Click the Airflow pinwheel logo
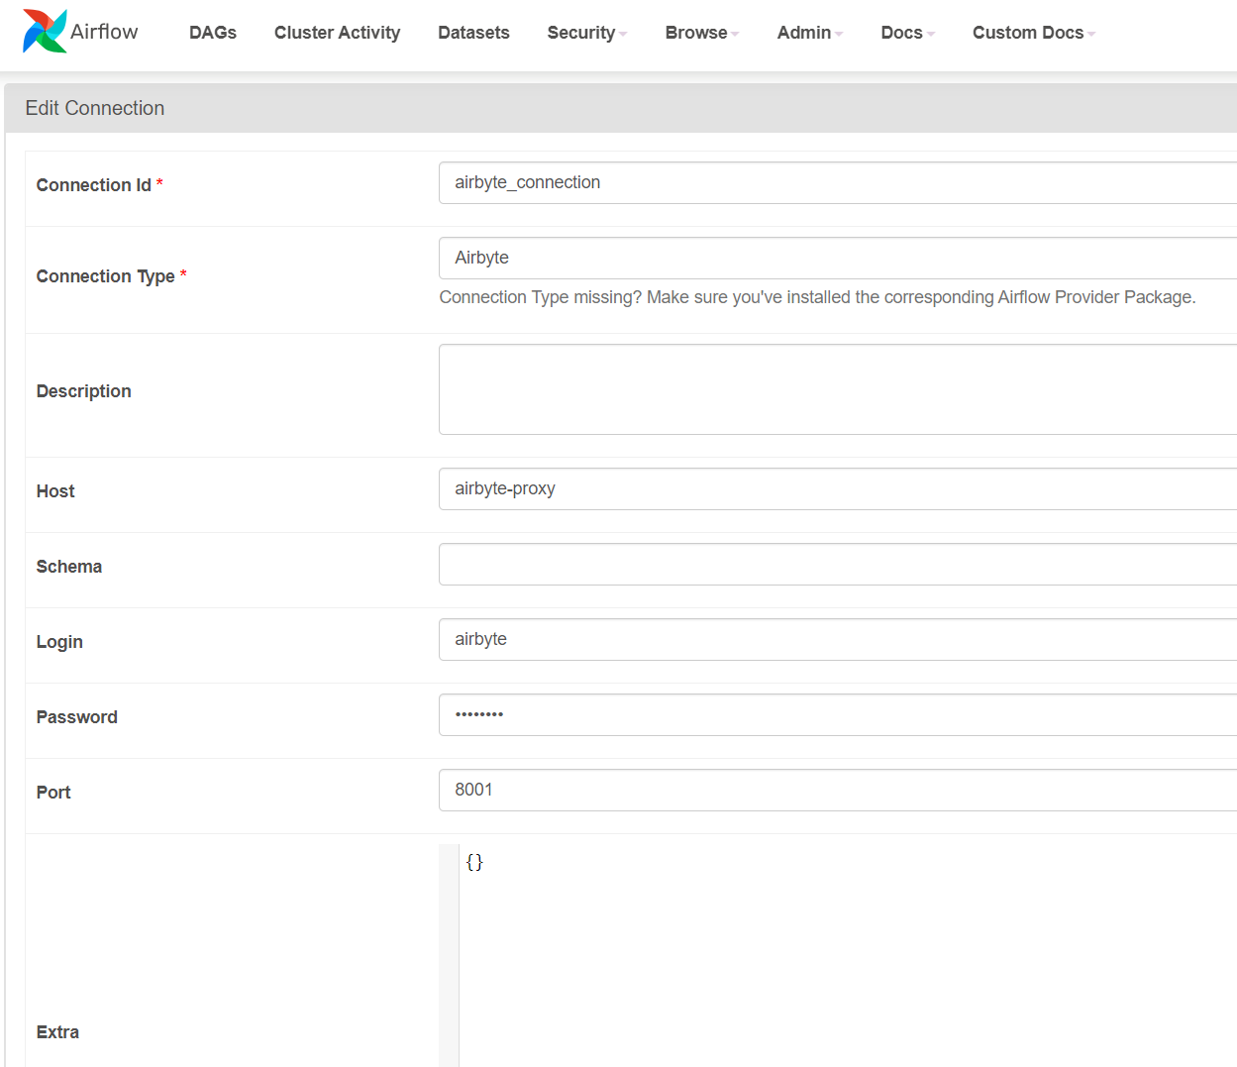The width and height of the screenshot is (1237, 1067). [x=45, y=32]
